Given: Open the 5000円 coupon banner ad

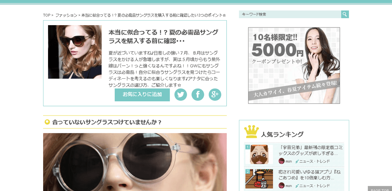Looking at the screenshot, I should (294, 65).
